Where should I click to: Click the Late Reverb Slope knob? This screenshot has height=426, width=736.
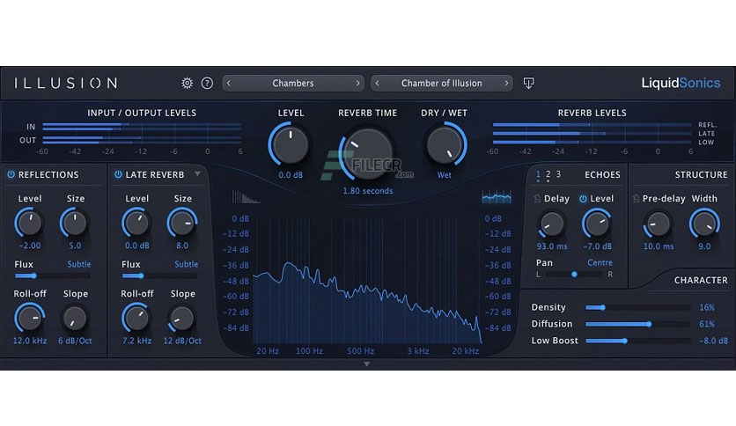pos(182,318)
